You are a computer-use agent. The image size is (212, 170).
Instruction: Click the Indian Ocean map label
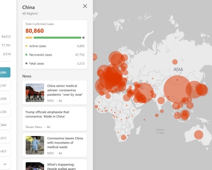click(x=160, y=131)
